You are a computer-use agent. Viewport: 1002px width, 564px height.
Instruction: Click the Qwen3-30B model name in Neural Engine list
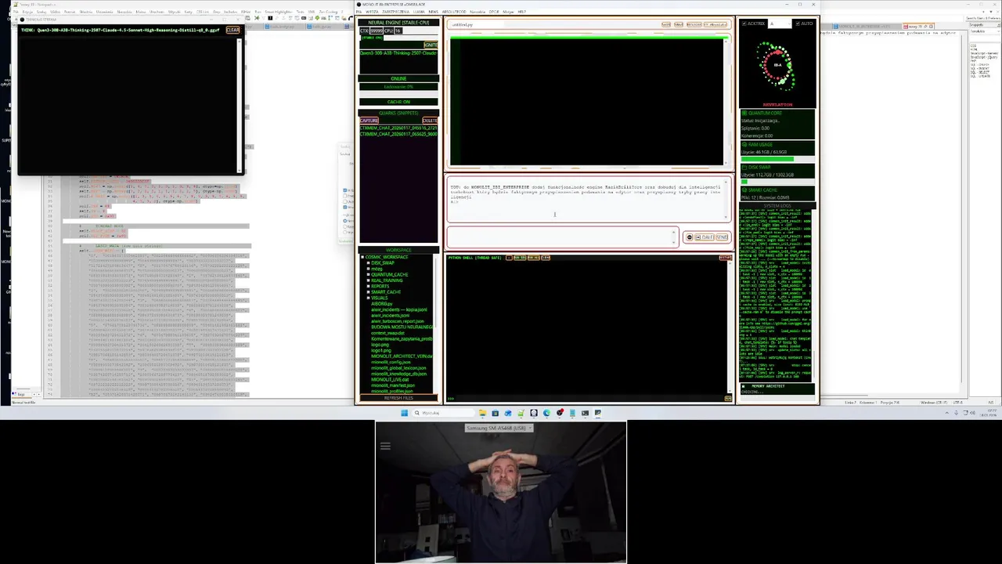tap(398, 53)
